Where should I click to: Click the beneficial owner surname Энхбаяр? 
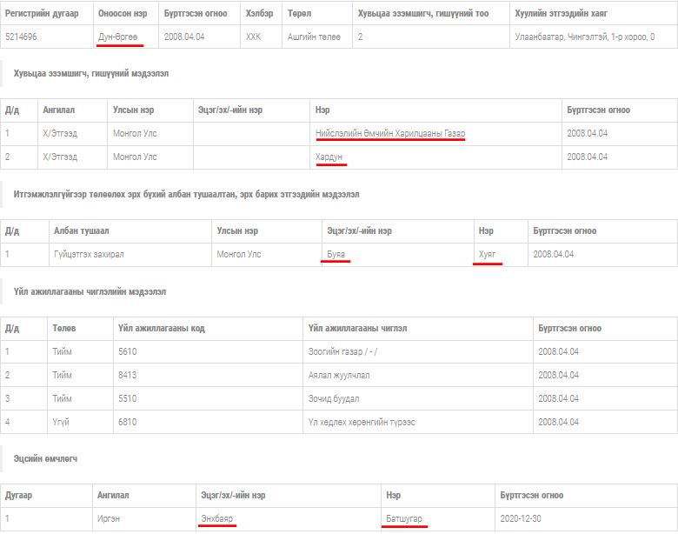pyautogui.click(x=216, y=518)
